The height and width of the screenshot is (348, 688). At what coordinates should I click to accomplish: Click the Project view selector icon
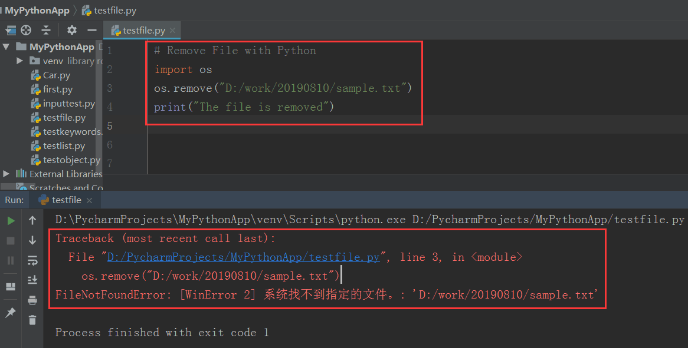(11, 30)
